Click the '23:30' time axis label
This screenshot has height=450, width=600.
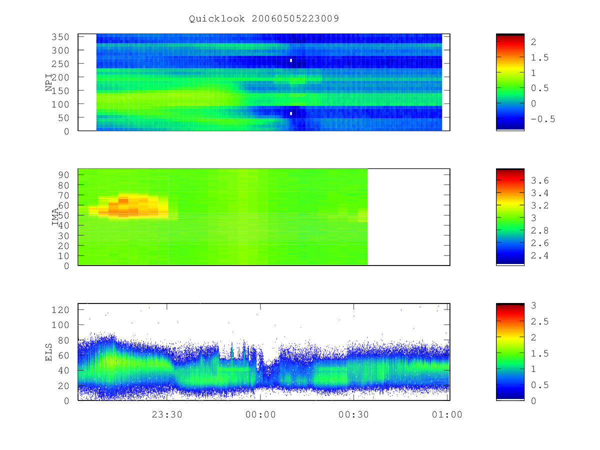(166, 414)
